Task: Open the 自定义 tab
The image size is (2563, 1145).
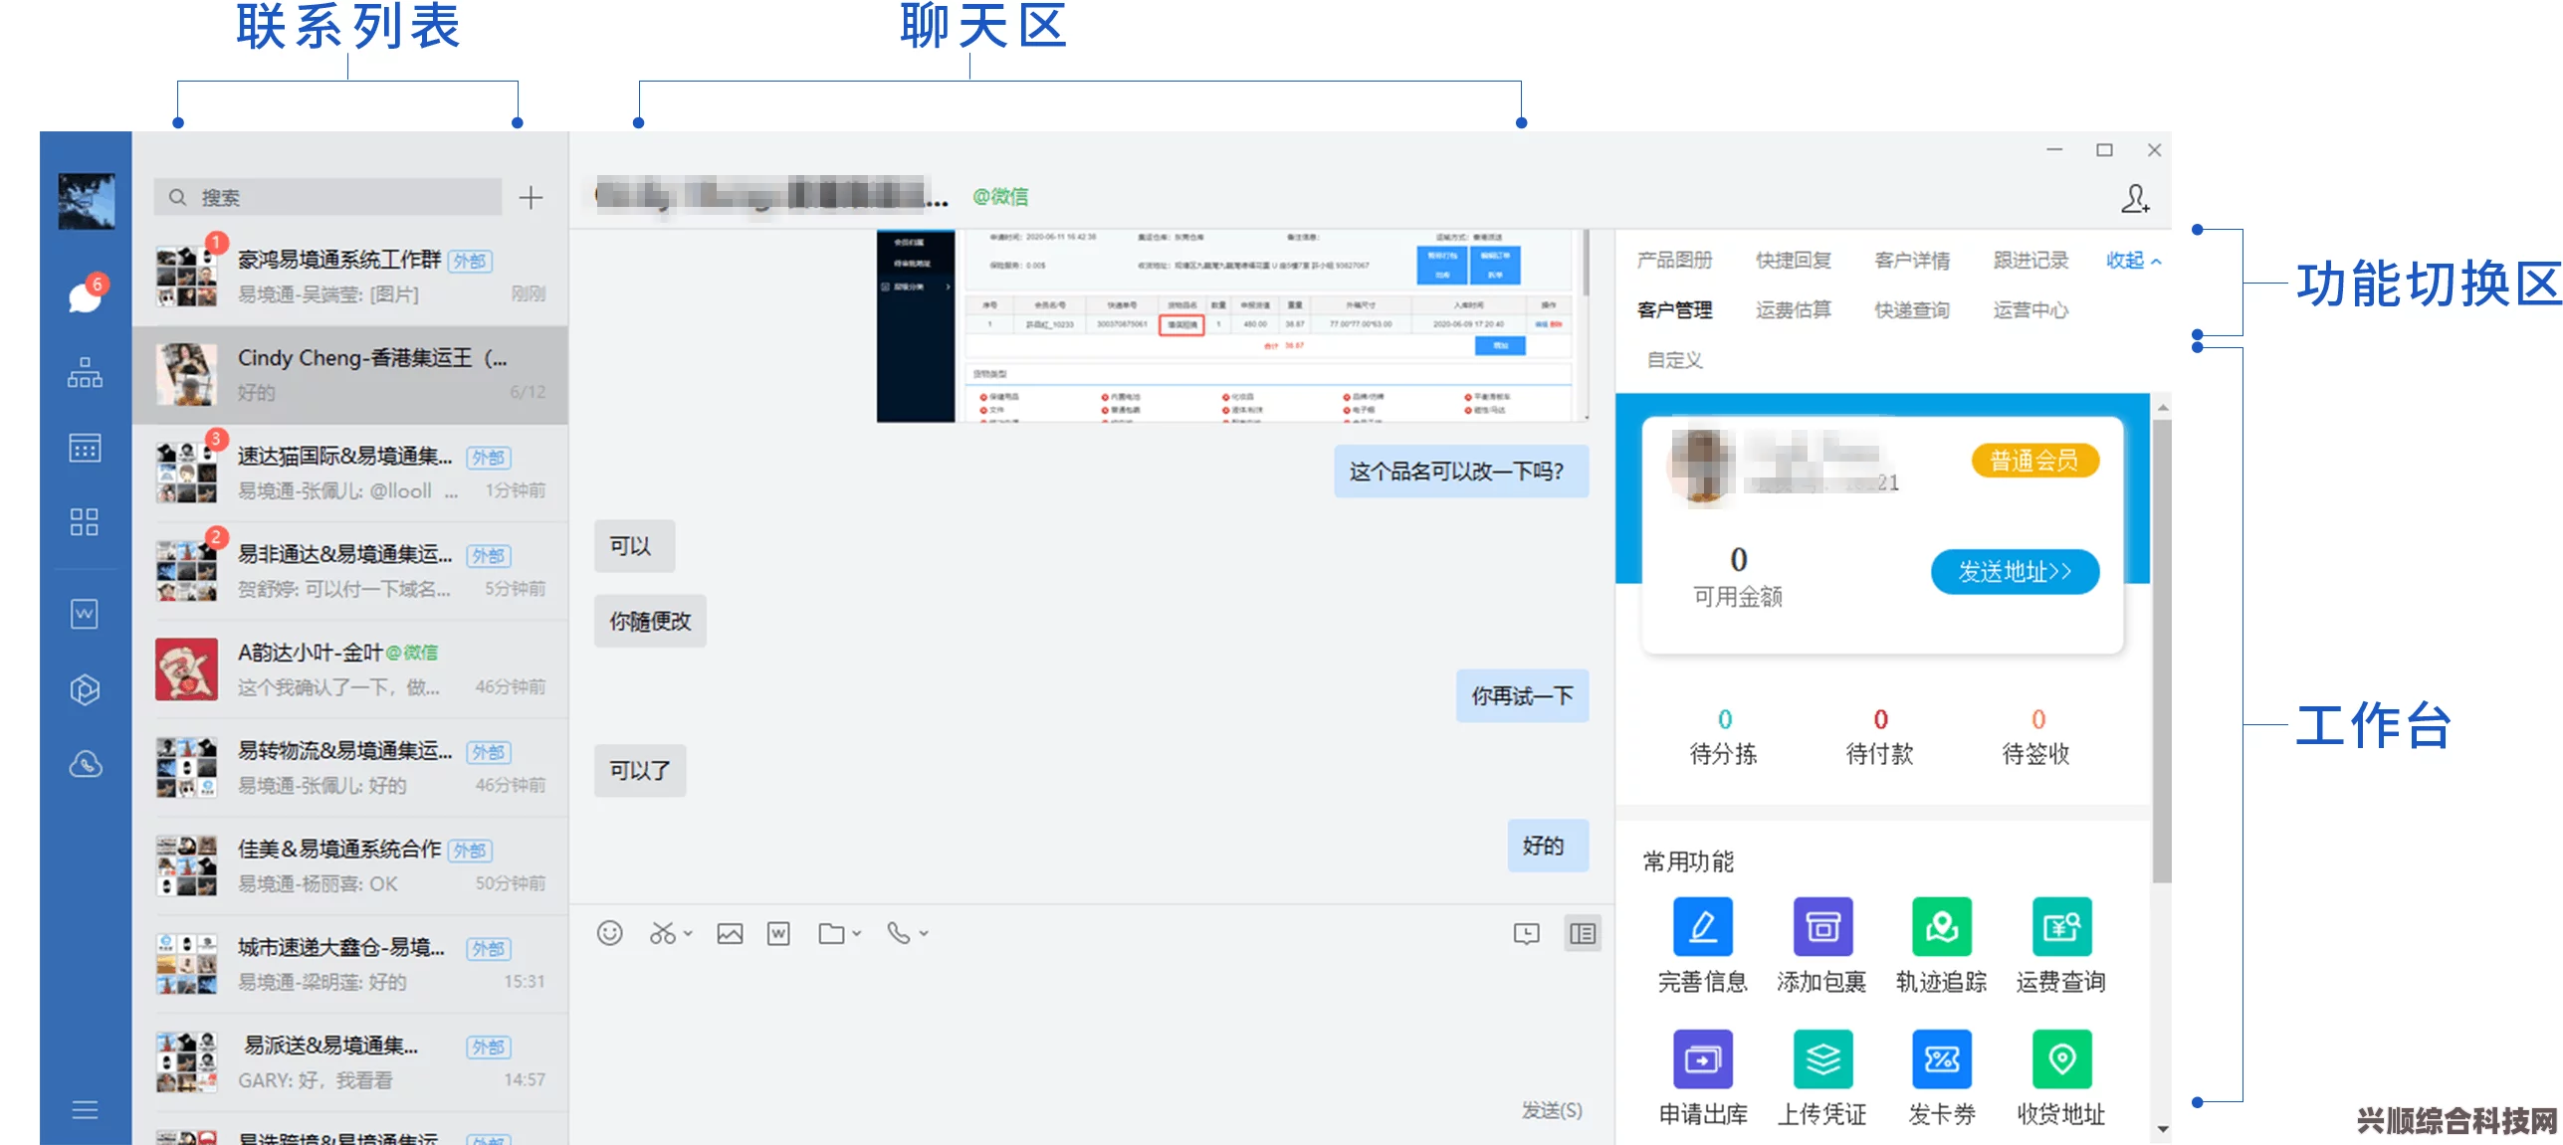Action: click(1674, 360)
